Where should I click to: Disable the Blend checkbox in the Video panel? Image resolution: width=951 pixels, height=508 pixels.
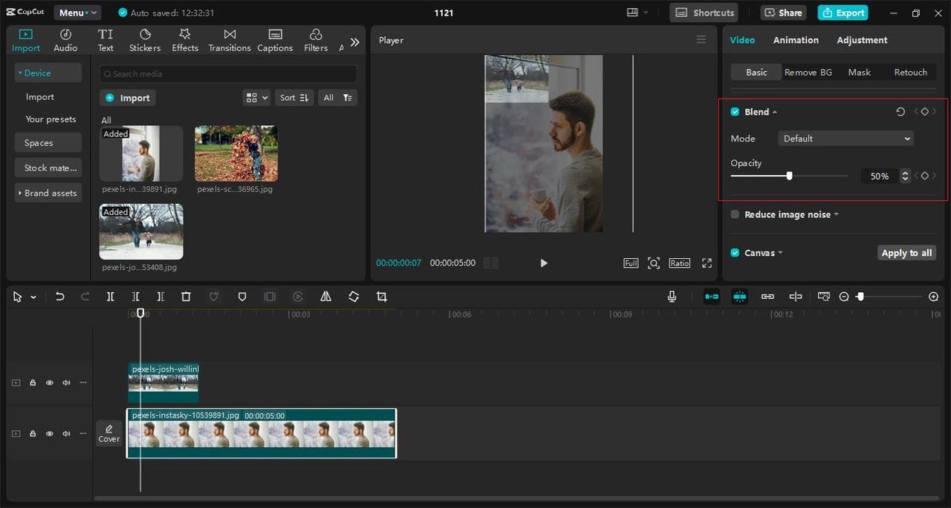734,111
